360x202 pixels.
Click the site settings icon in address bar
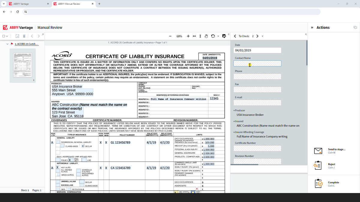pos(25,12)
